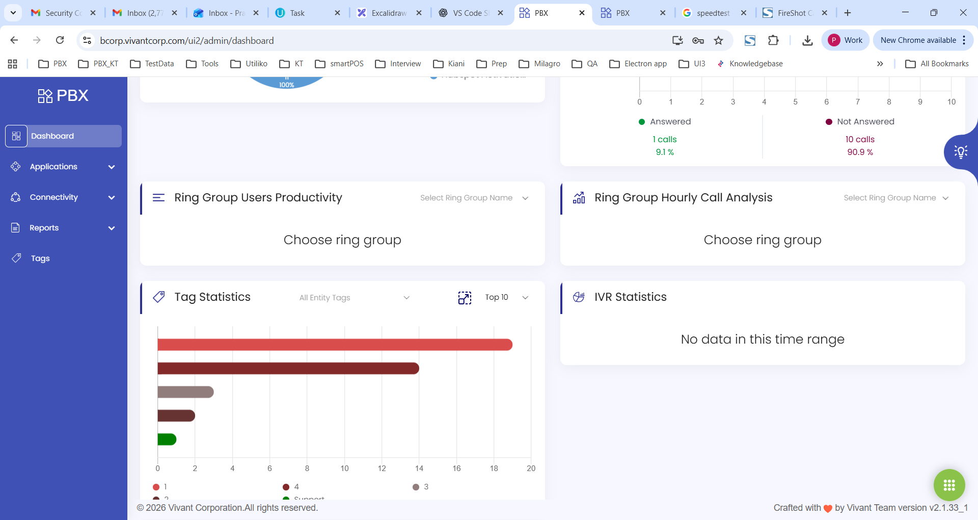The image size is (978, 520).
Task: Click the longest red bar in Tag Statistics
Action: tap(335, 345)
